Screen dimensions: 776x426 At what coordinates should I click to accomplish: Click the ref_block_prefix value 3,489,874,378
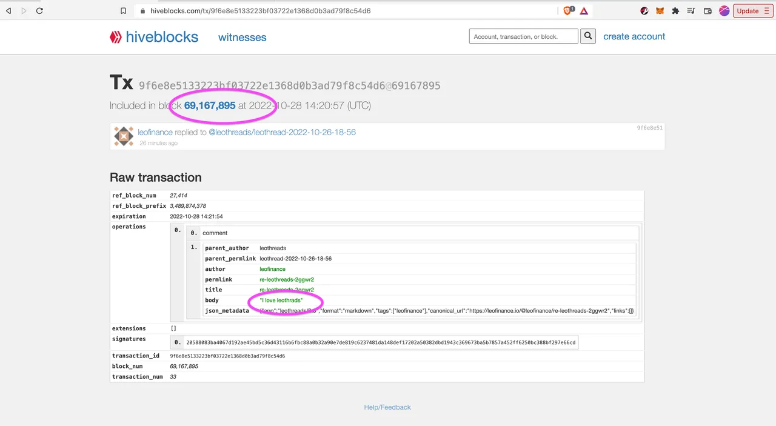[188, 206]
